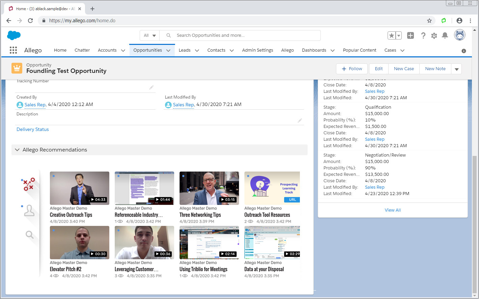
Task: Open the Salesforce App Launcher waffle icon
Action: (13, 50)
